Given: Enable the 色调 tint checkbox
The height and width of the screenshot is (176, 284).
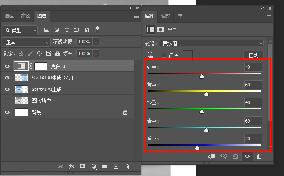Looking at the screenshot, I should pos(164,55).
